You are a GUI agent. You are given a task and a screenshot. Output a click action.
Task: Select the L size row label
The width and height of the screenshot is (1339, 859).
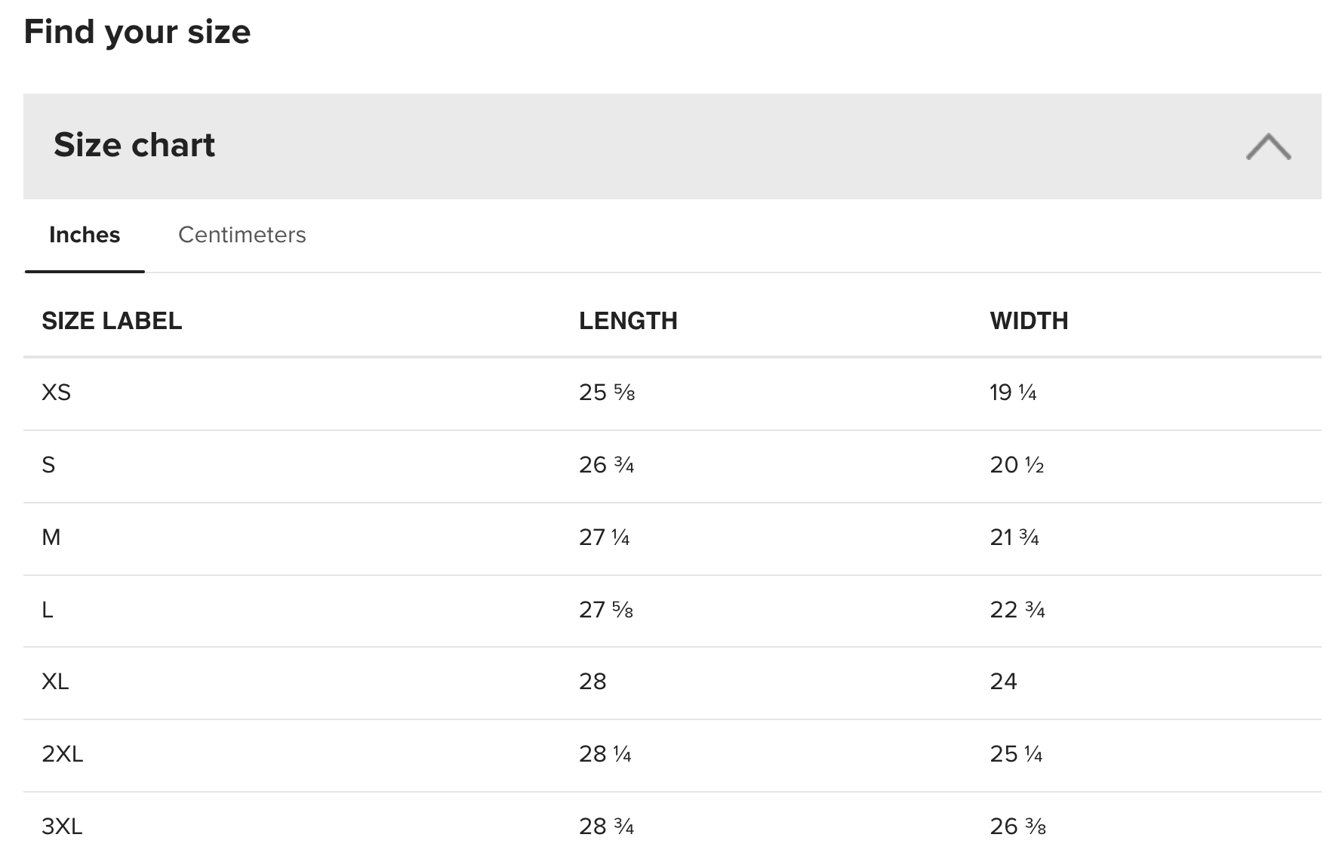click(x=47, y=610)
